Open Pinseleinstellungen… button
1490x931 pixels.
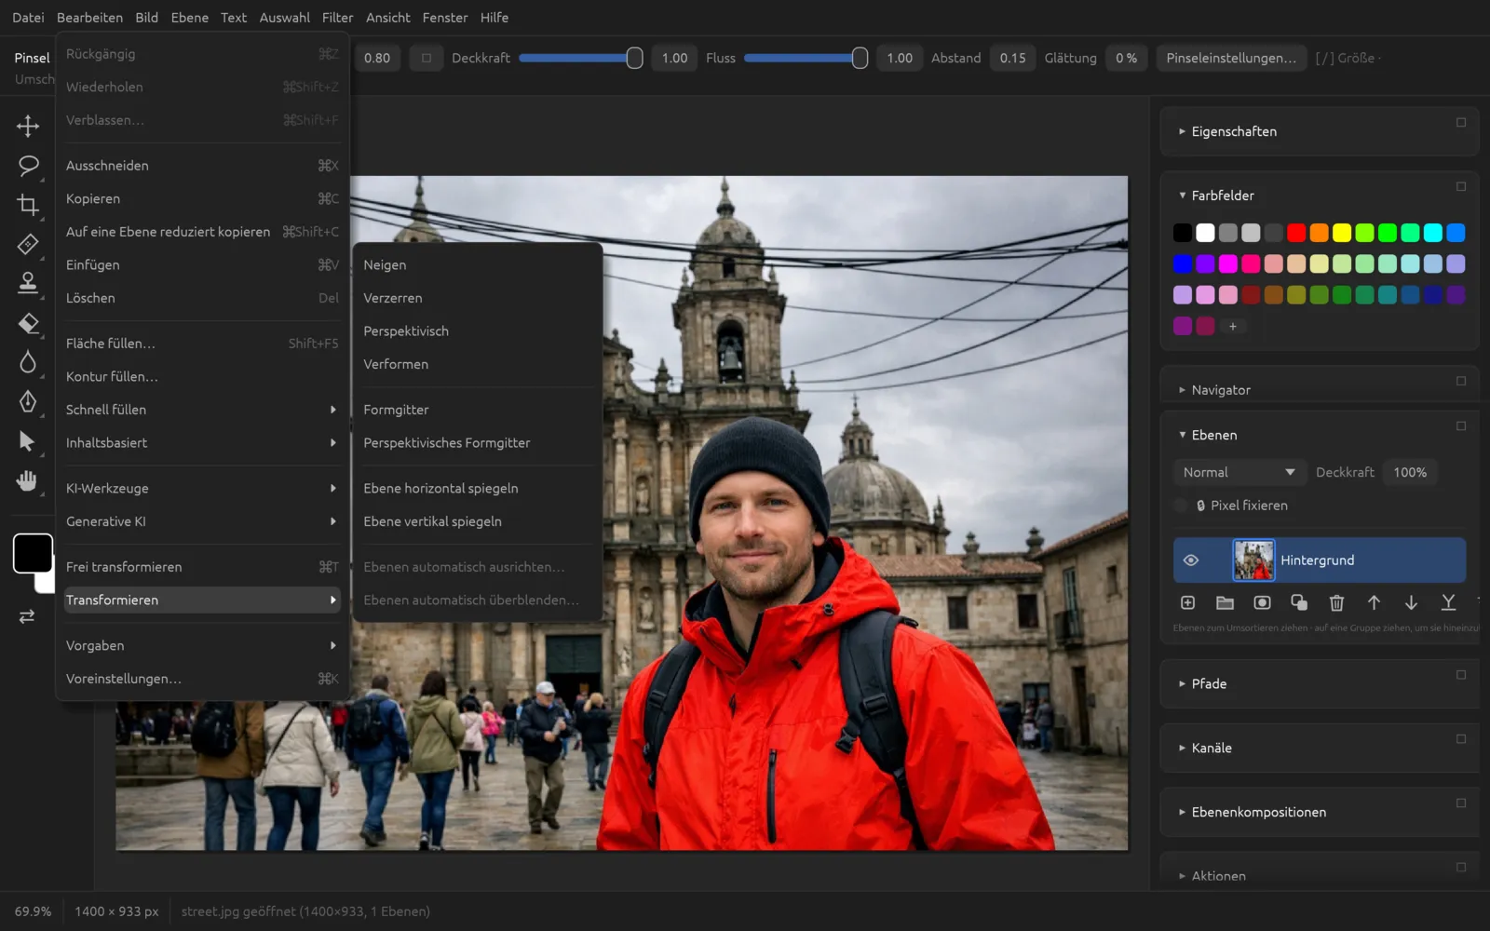(1231, 58)
